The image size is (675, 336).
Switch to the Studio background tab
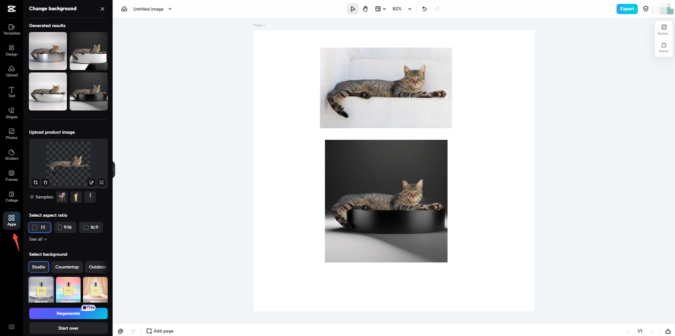tap(38, 267)
